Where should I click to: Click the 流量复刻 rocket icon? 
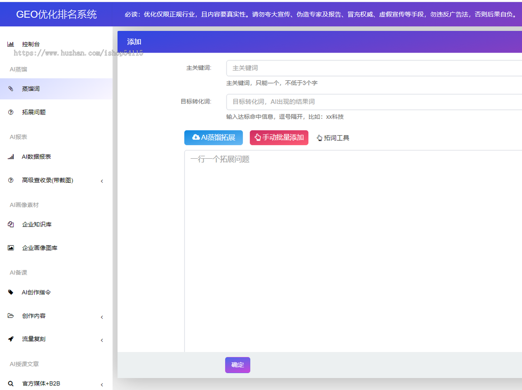pyautogui.click(x=10, y=339)
